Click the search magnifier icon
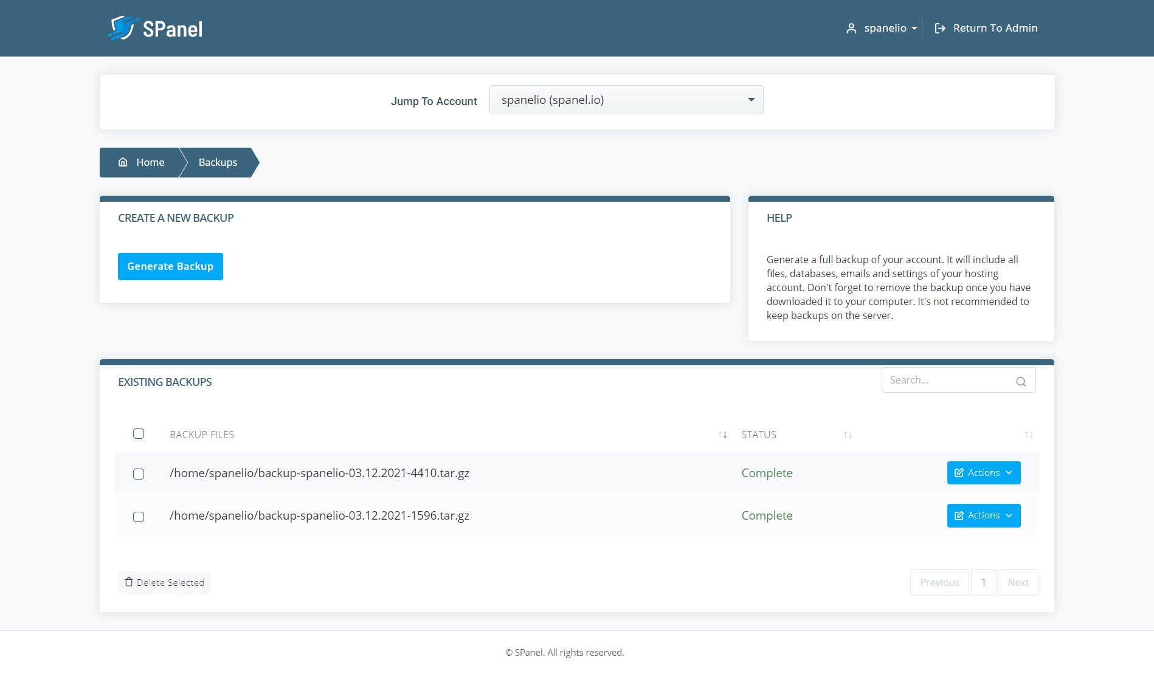 1021,381
